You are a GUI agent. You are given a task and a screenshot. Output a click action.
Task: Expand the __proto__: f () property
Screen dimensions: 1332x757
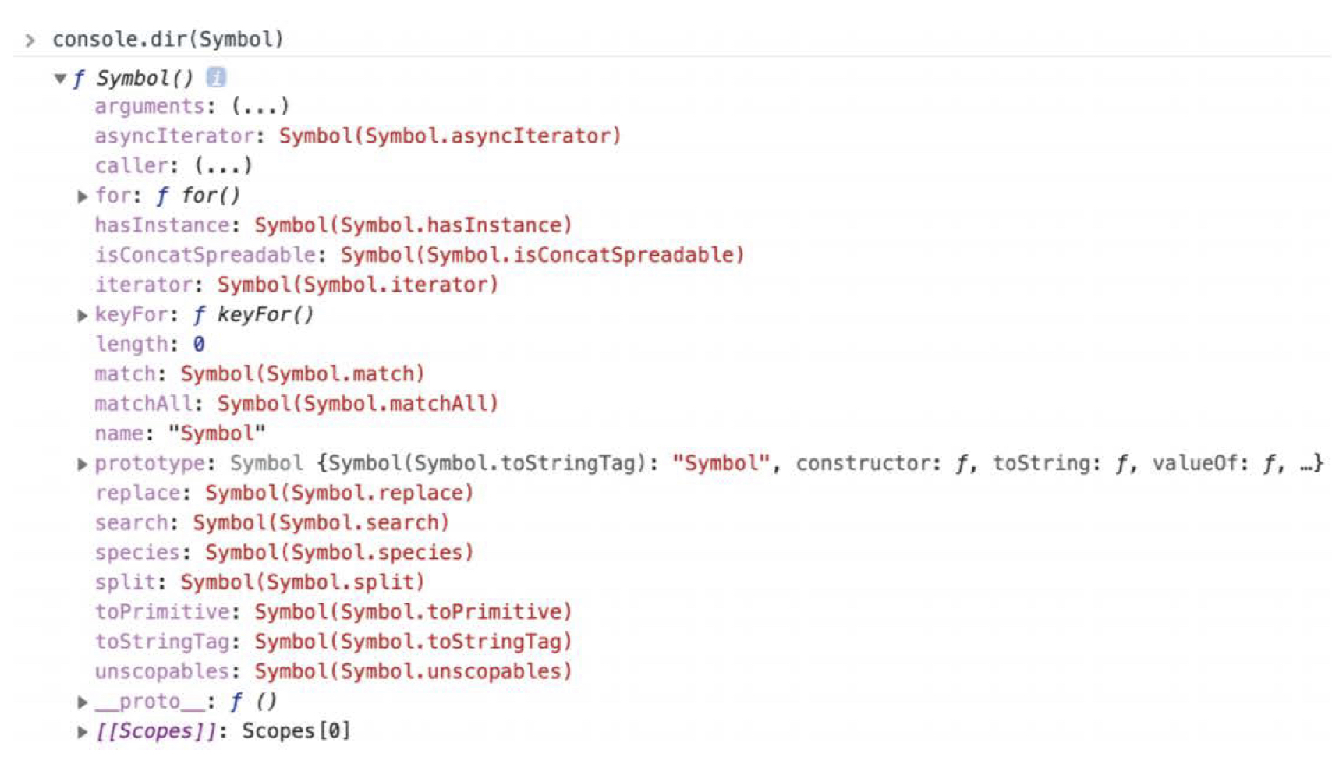[x=82, y=702]
